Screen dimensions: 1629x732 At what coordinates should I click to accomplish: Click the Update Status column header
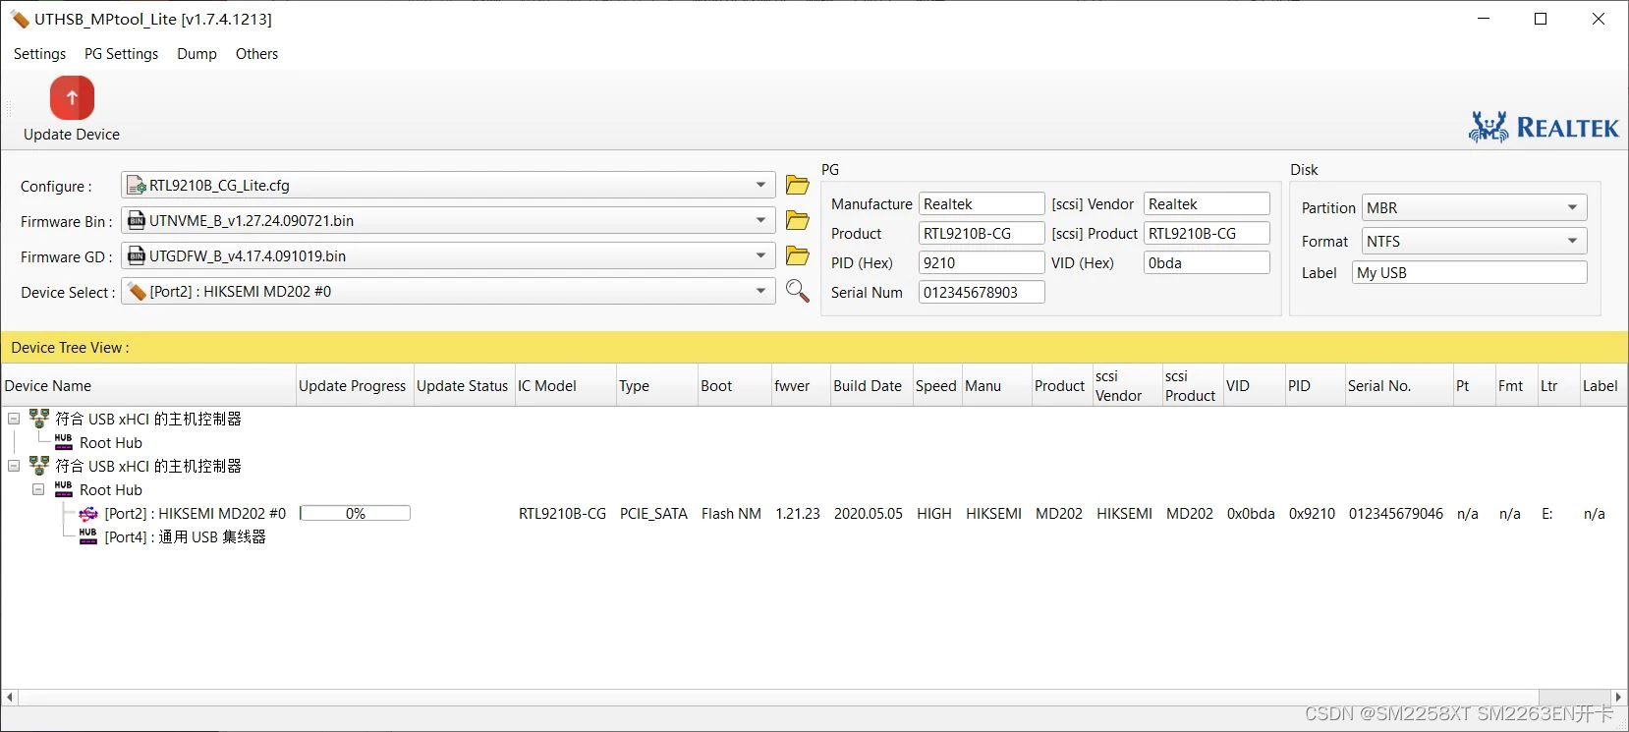point(464,386)
